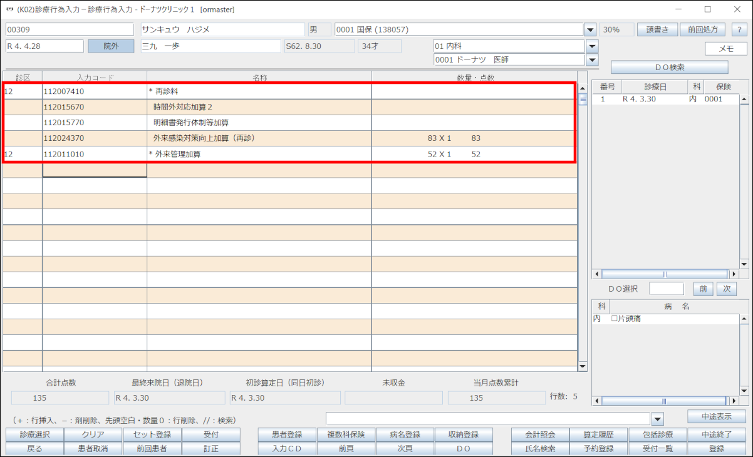This screenshot has height=457, width=753.
Task: Click the 次 DO selection button
Action: [726, 289]
